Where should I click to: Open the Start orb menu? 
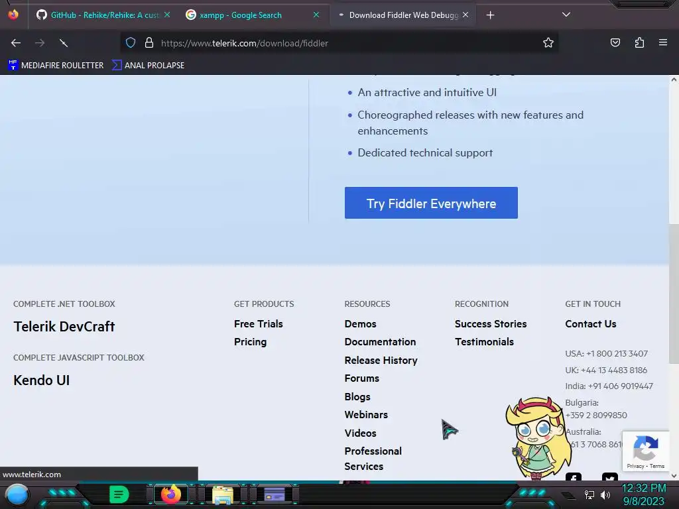(x=17, y=494)
